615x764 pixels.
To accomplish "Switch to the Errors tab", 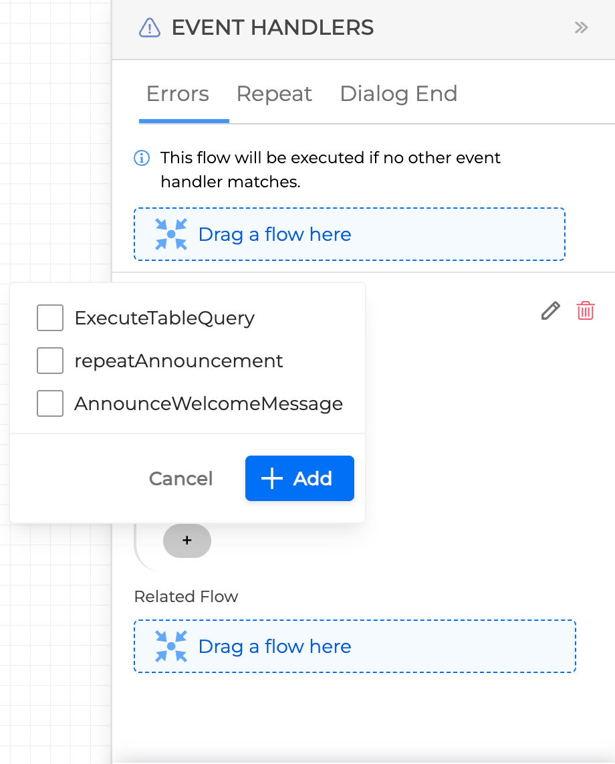I will 178,94.
